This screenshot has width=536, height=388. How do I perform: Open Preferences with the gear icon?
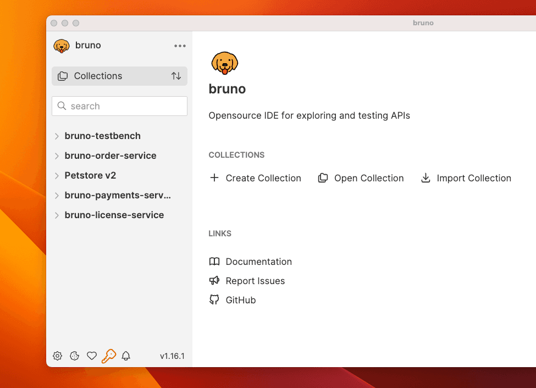click(57, 356)
